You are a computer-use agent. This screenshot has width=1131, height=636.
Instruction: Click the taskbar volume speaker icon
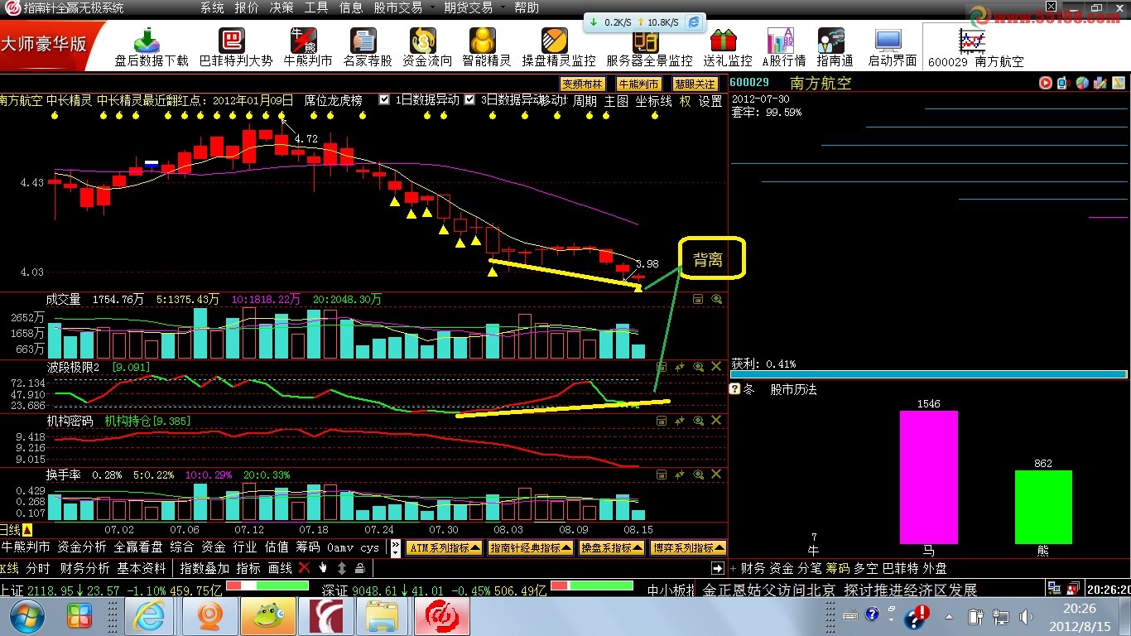(x=1027, y=616)
